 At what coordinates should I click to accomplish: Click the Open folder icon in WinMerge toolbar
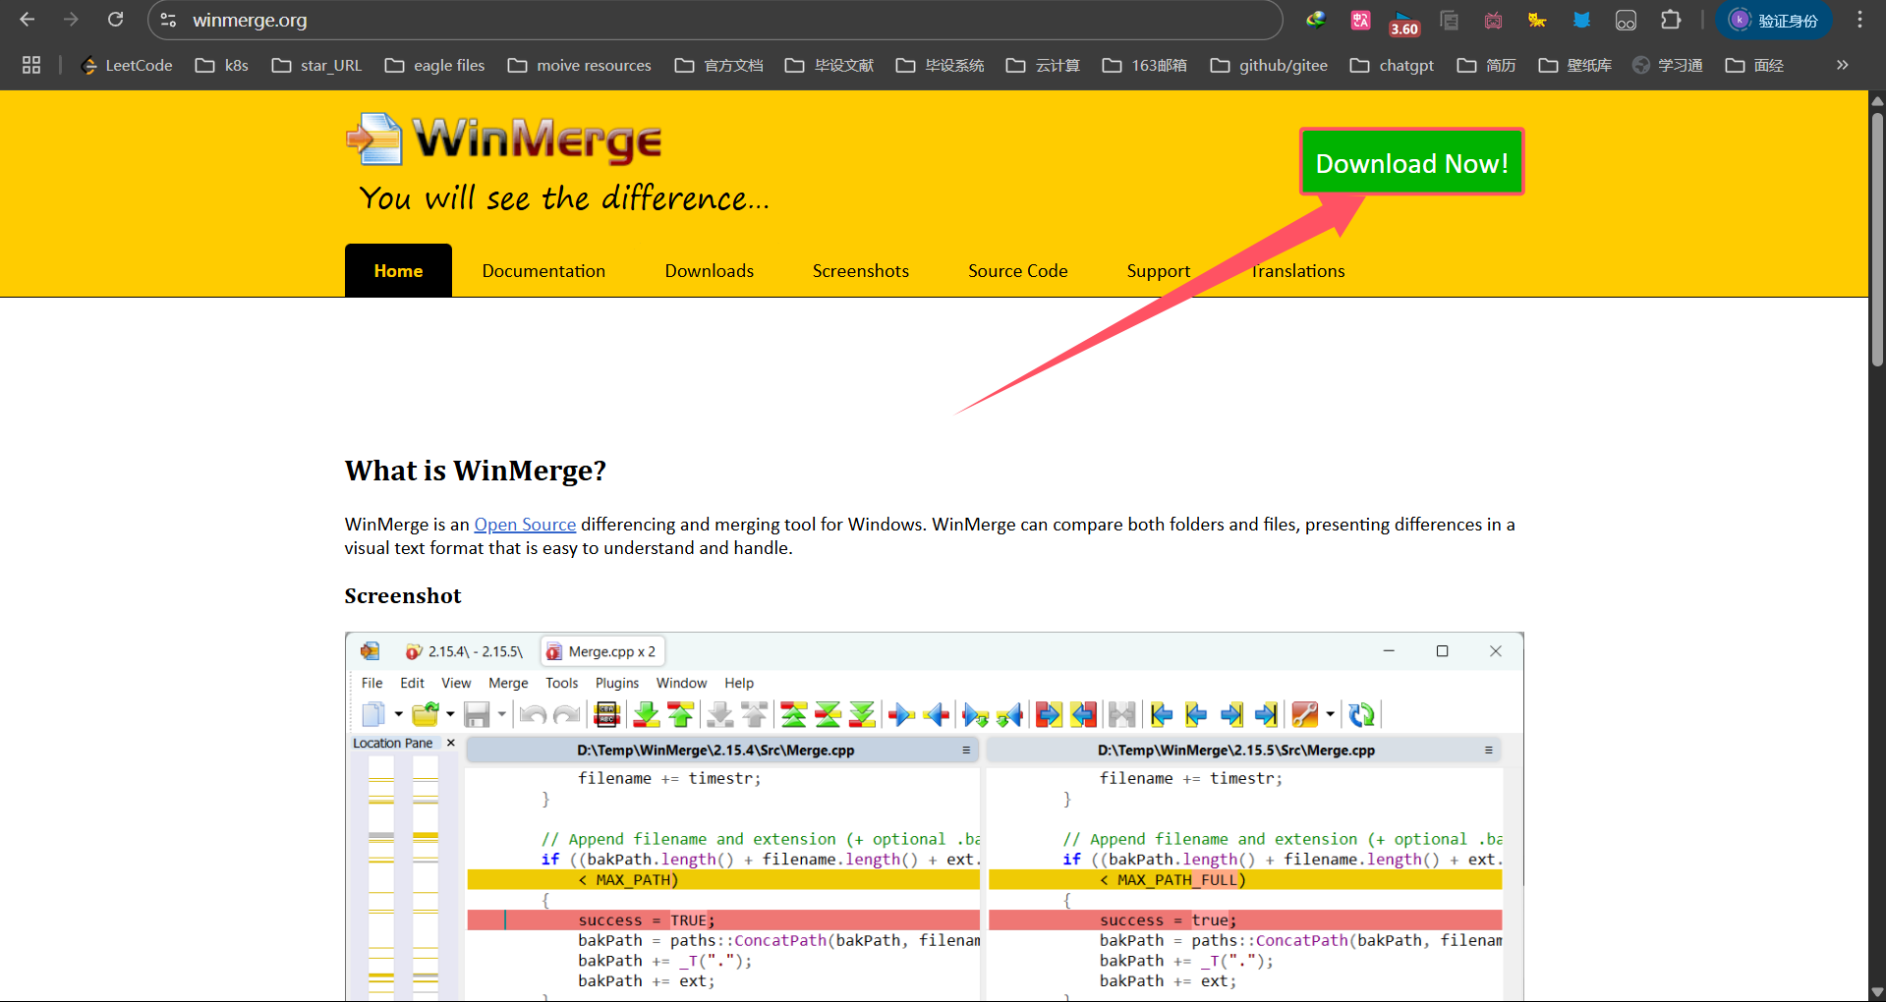click(427, 714)
